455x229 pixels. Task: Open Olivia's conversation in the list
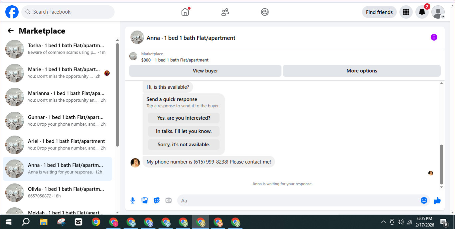[x=57, y=193]
